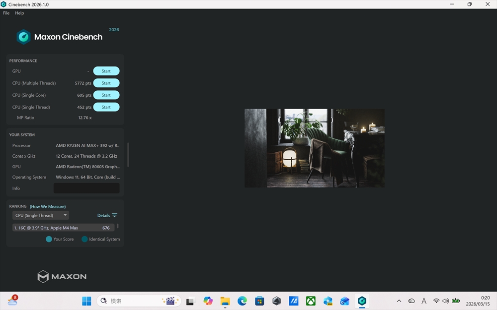This screenshot has width=497, height=310.
Task: Click the Info input field
Action: tap(86, 188)
